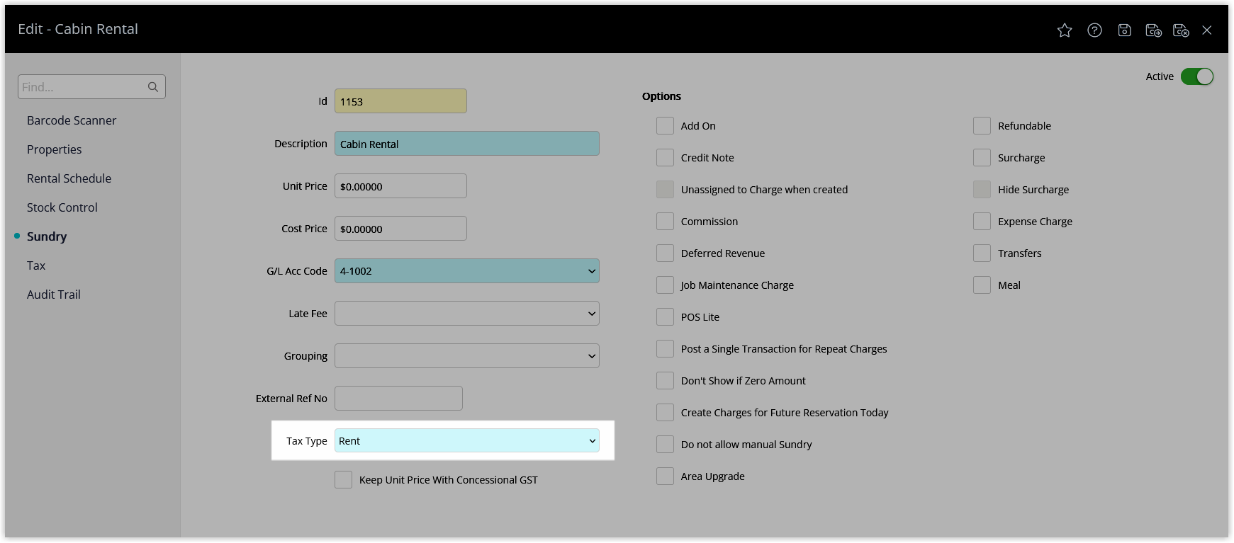Enable the Surcharge checkbox

coord(982,158)
